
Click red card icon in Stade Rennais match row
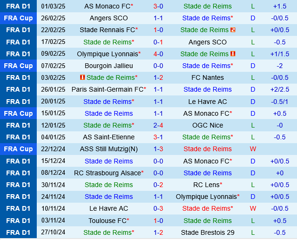[x=233, y=30]
